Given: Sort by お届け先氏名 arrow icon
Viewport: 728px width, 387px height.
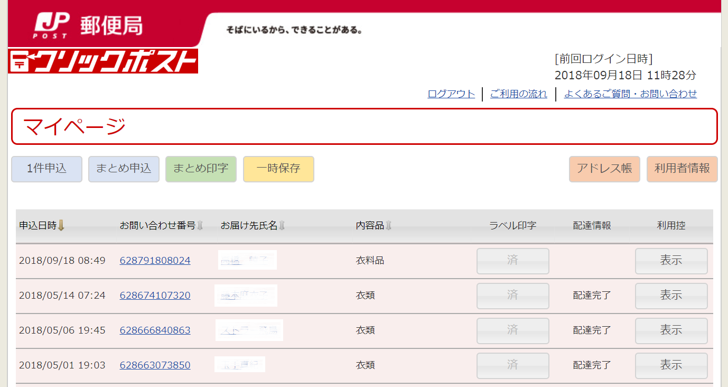Looking at the screenshot, I should pos(282,226).
